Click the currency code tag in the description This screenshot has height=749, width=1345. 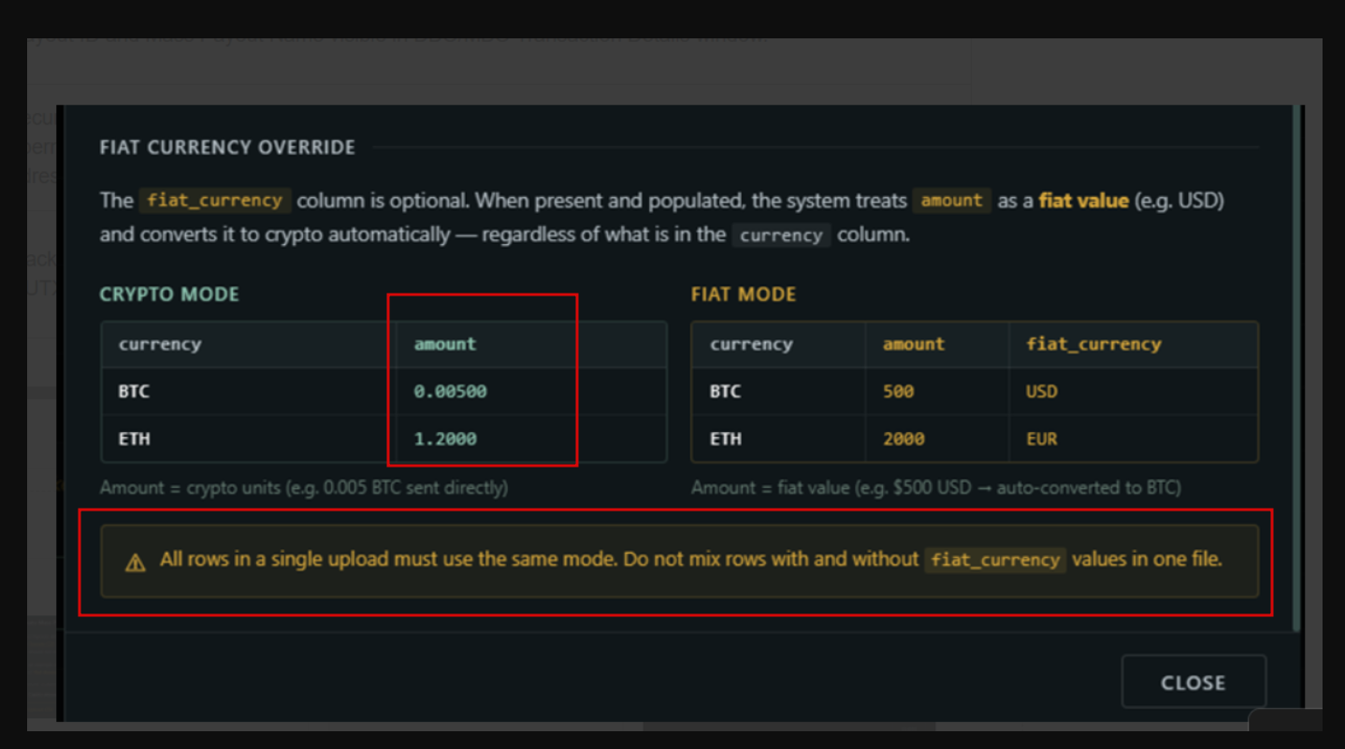pos(781,235)
